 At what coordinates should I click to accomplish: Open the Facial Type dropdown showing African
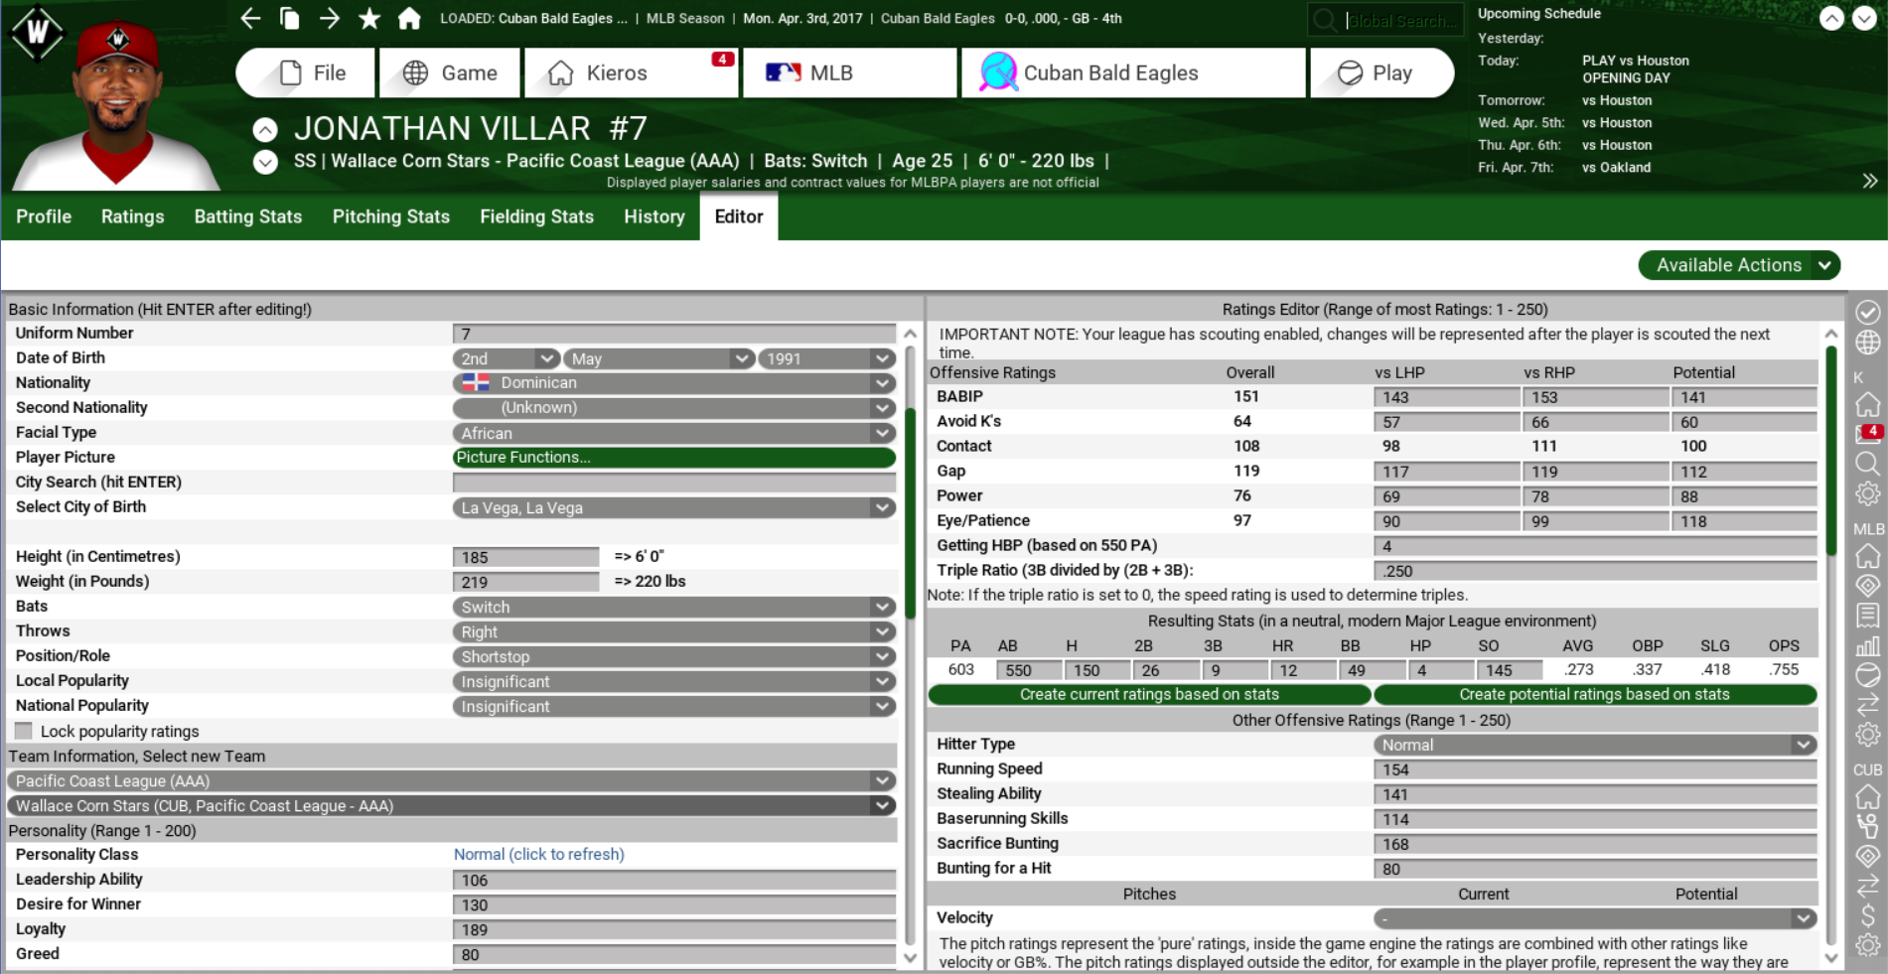[673, 433]
